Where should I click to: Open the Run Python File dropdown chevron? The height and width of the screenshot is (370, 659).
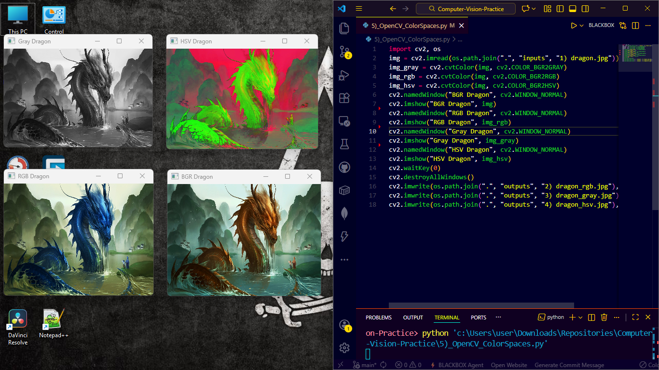(x=581, y=26)
